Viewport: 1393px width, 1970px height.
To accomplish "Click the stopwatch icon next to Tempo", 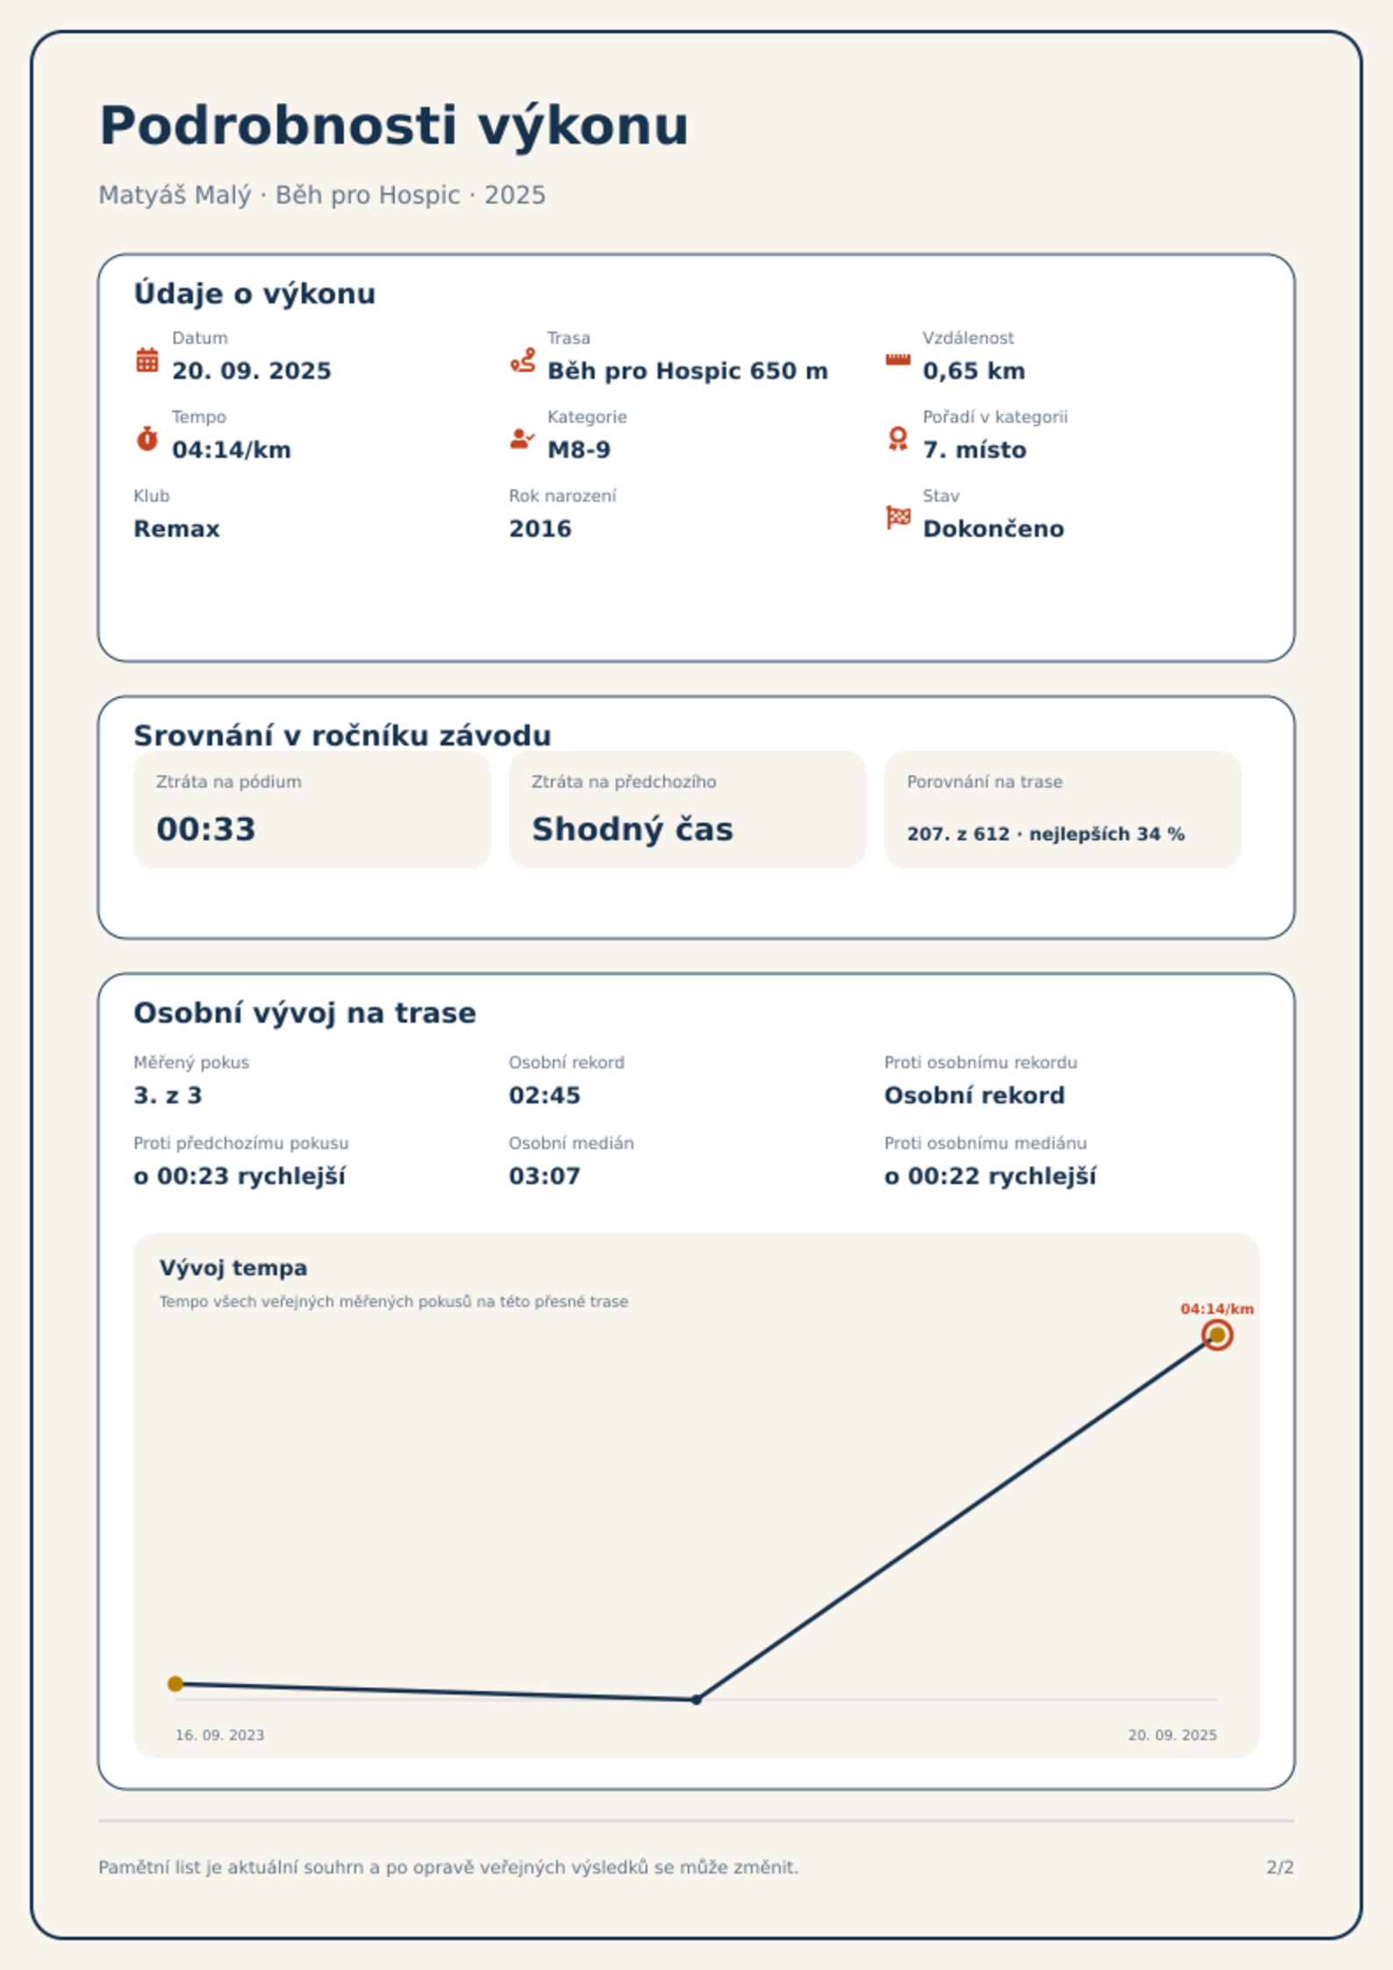I will coord(147,439).
